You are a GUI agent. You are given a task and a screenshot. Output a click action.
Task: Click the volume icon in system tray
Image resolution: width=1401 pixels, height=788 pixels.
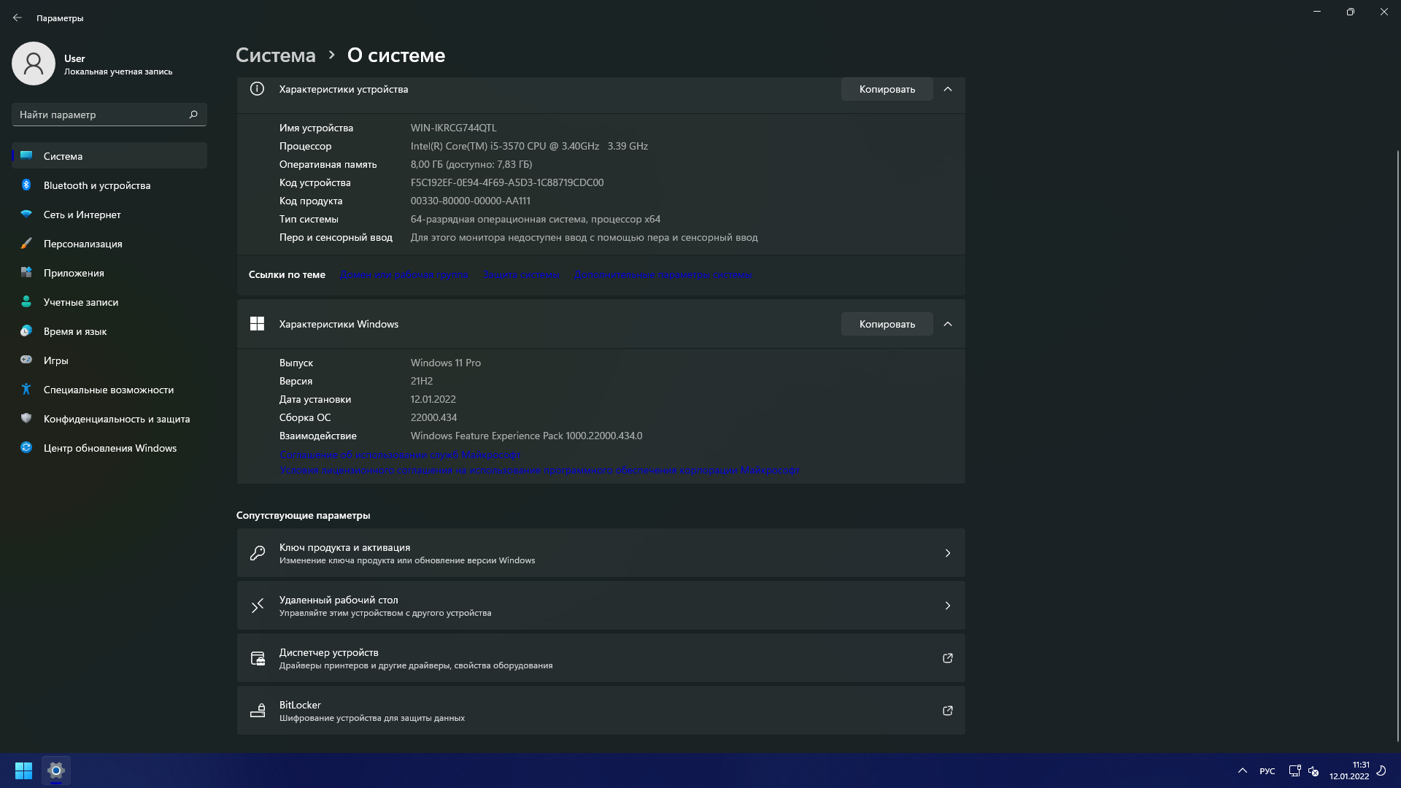click(1313, 770)
